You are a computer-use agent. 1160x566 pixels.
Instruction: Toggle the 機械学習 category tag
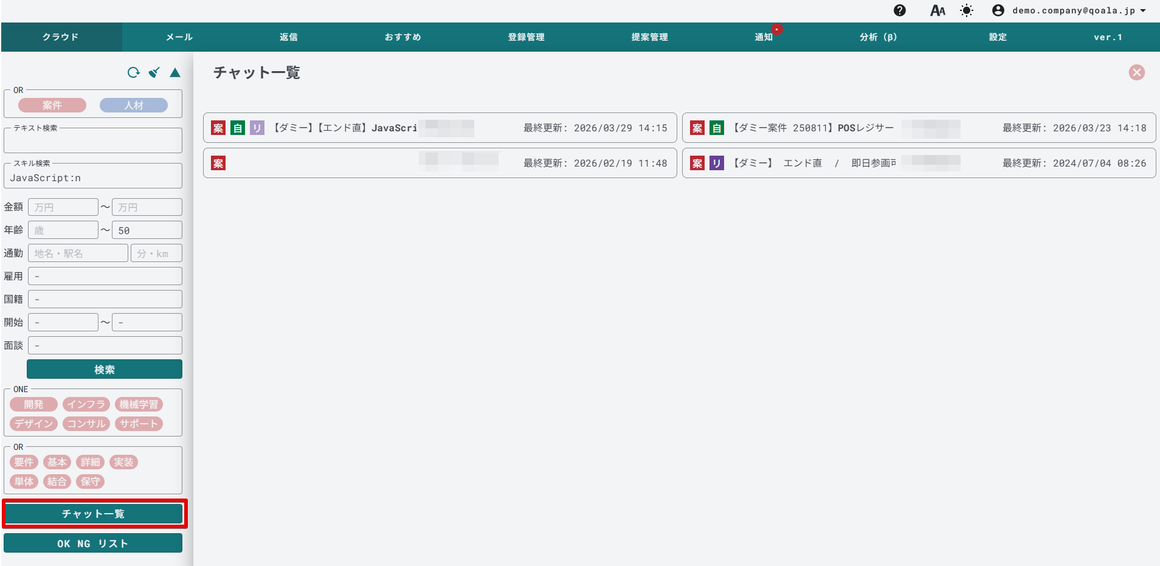pos(139,404)
